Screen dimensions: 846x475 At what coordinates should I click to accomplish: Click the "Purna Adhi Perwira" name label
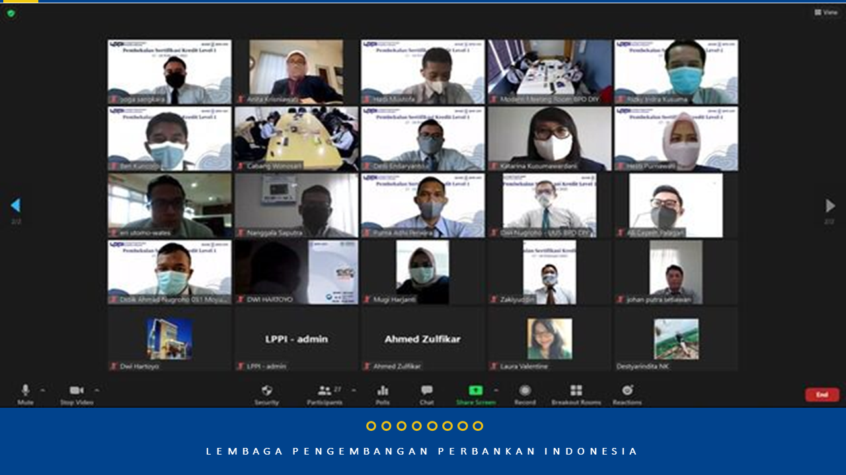pyautogui.click(x=403, y=233)
